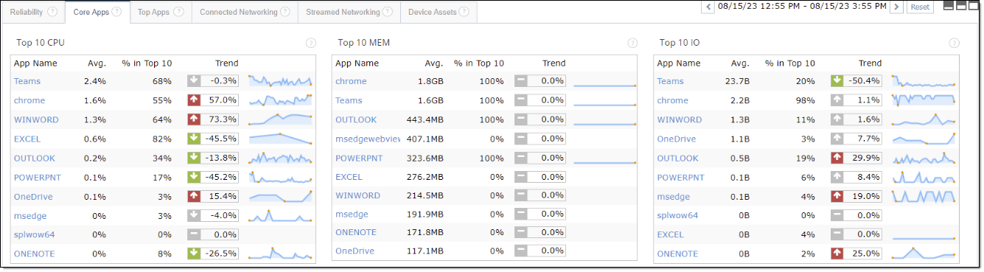This screenshot has width=984, height=272.
Task: Click the previous time range arrow
Action: pos(708,7)
